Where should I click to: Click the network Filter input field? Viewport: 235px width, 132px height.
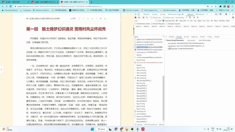(x=144, y=21)
